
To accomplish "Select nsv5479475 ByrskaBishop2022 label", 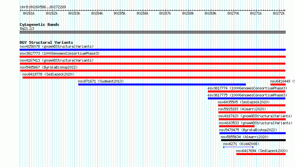I will click(248, 130).
